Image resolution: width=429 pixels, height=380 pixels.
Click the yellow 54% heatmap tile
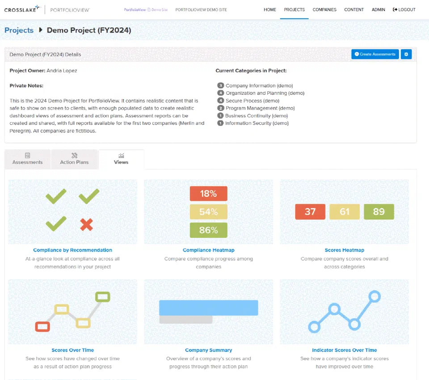pos(209,211)
